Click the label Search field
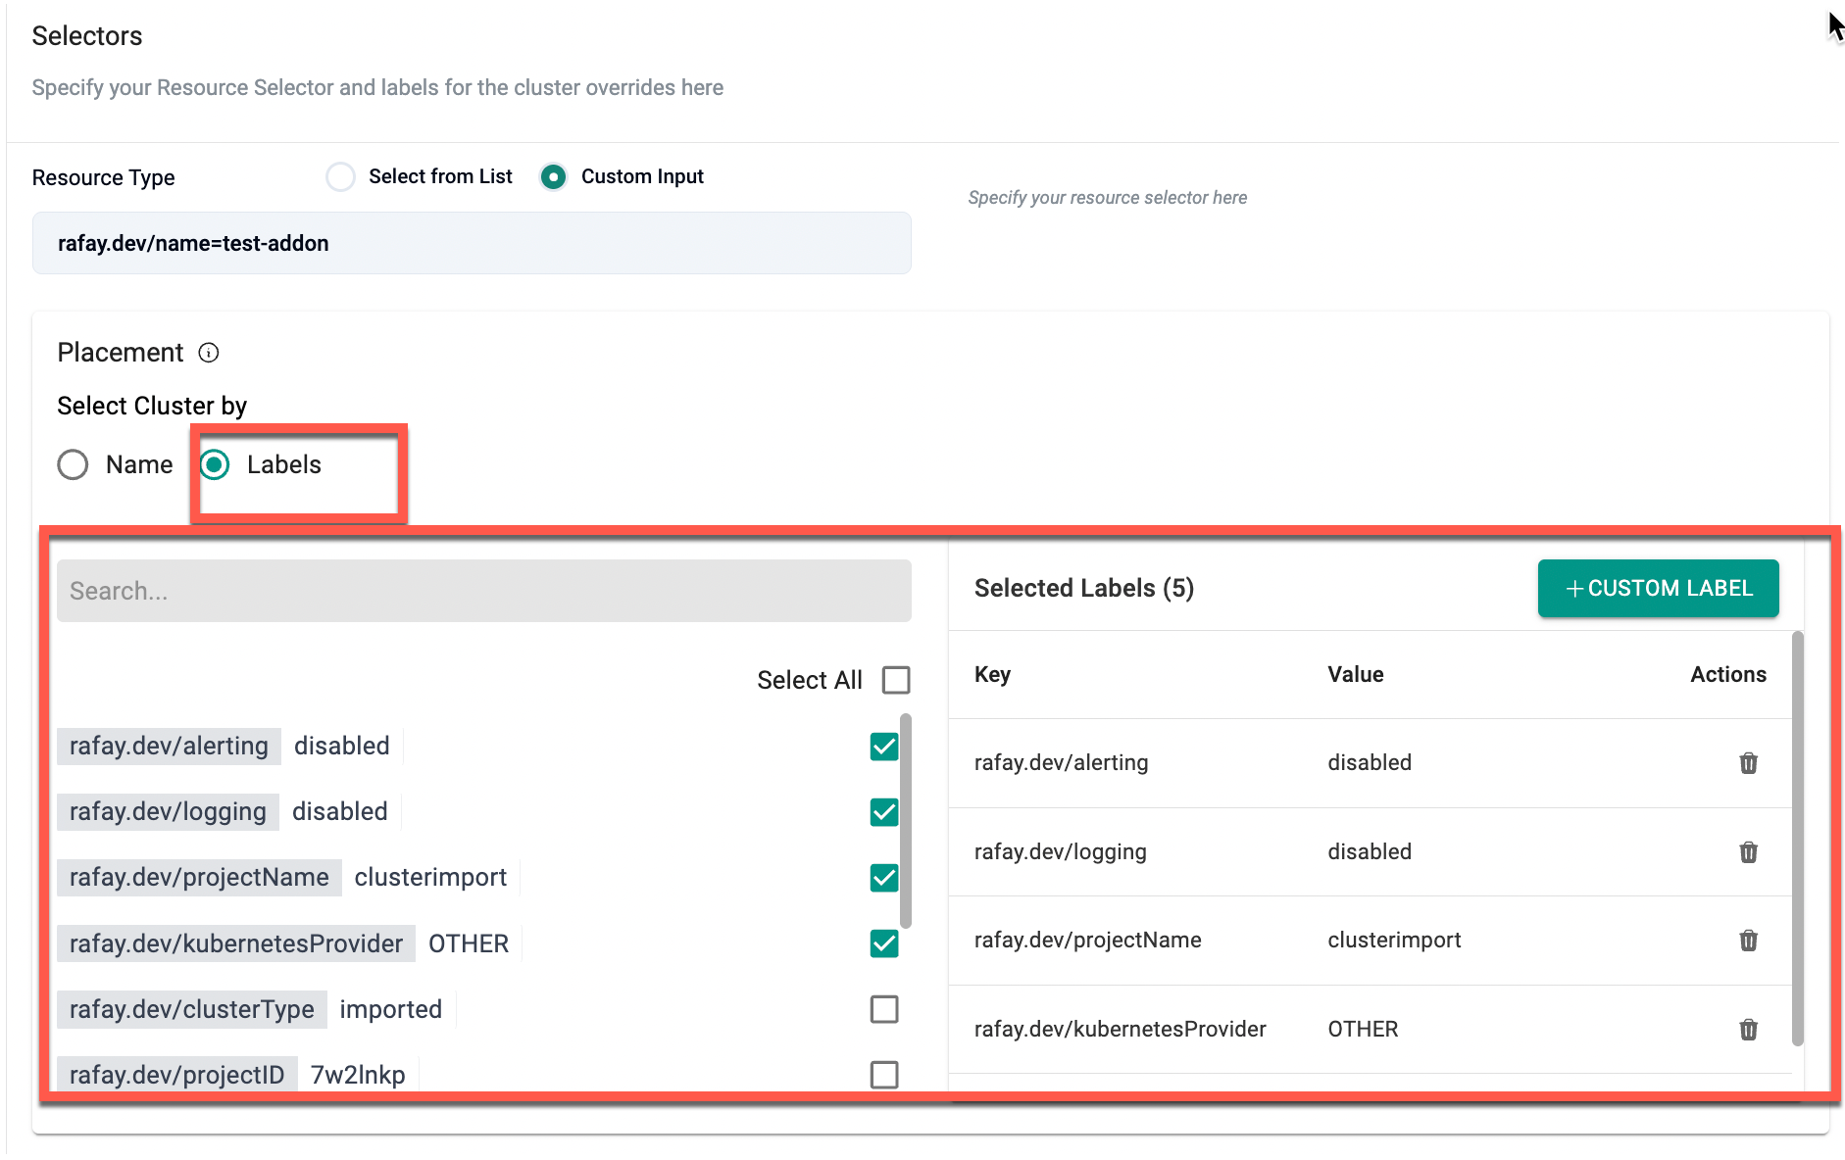This screenshot has height=1160, width=1845. tap(484, 591)
